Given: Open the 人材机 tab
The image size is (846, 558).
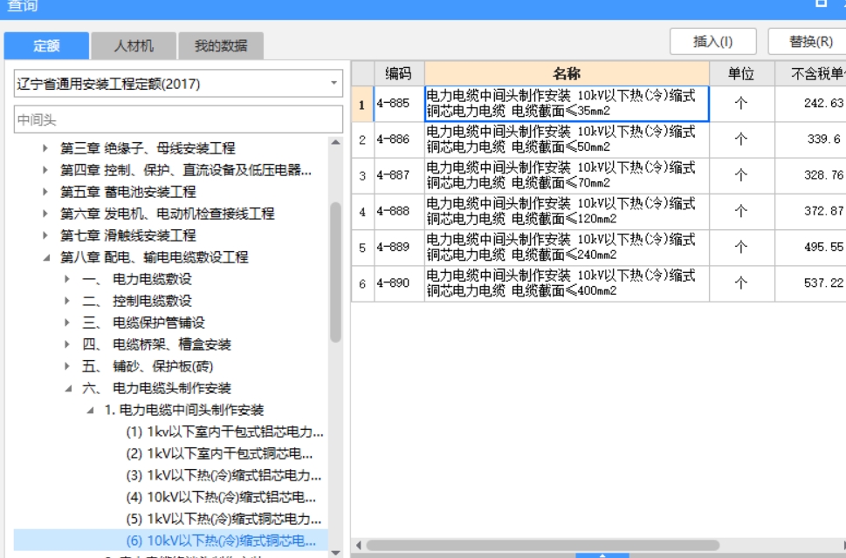Looking at the screenshot, I should pyautogui.click(x=134, y=46).
